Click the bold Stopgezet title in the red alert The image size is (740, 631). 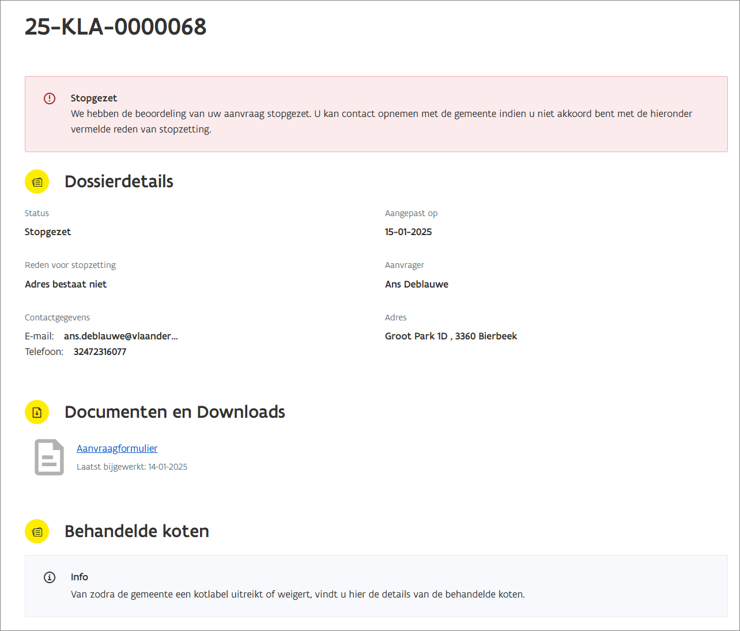[94, 98]
